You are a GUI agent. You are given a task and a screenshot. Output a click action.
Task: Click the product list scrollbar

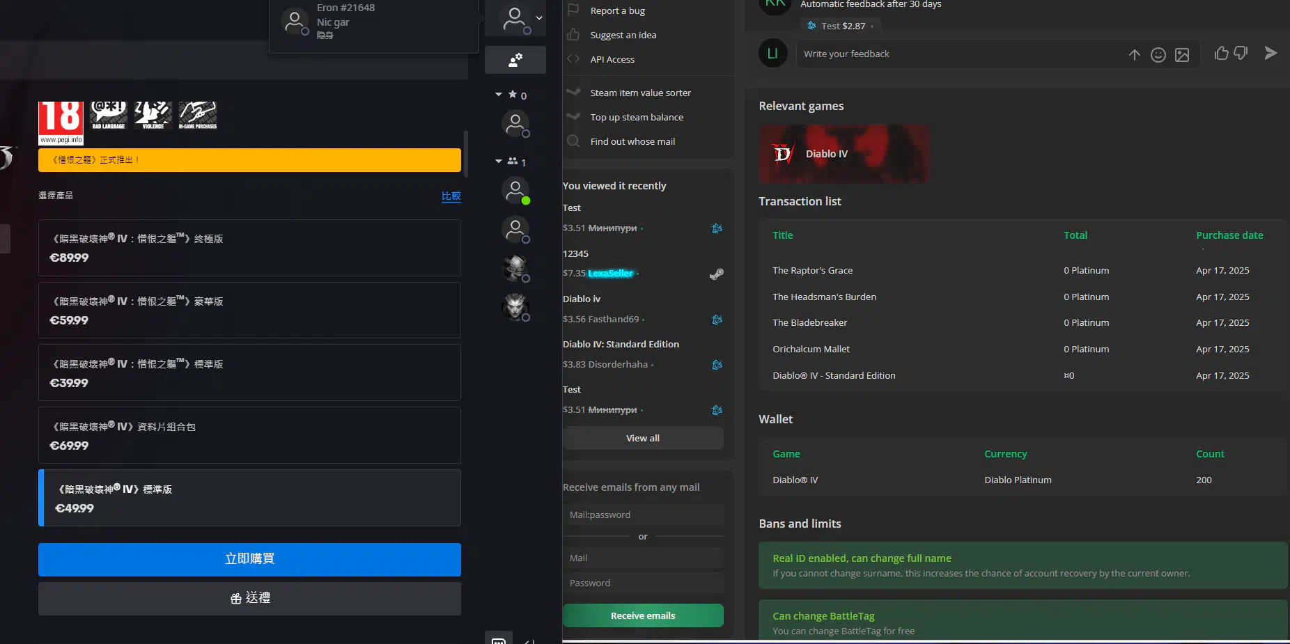[466, 153]
